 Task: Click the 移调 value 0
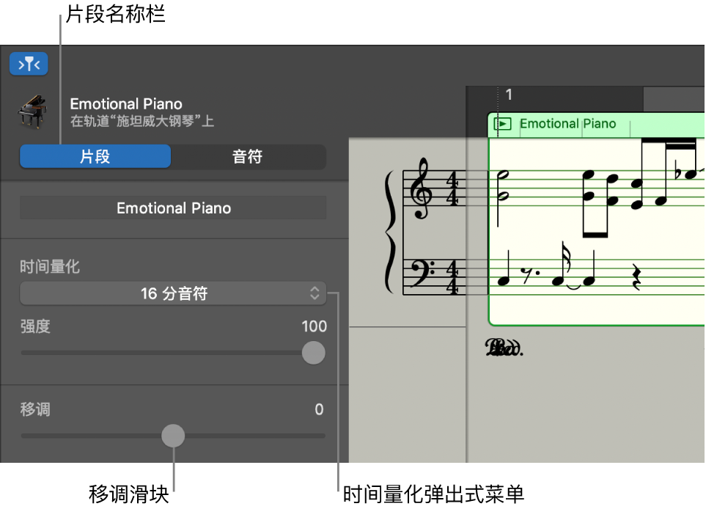pyautogui.click(x=319, y=410)
